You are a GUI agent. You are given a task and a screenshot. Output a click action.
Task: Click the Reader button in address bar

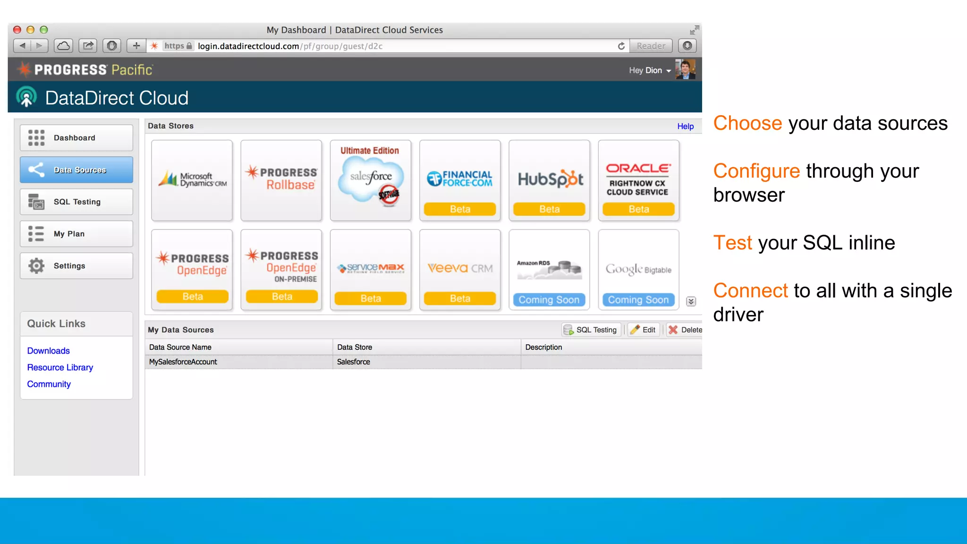coord(651,46)
